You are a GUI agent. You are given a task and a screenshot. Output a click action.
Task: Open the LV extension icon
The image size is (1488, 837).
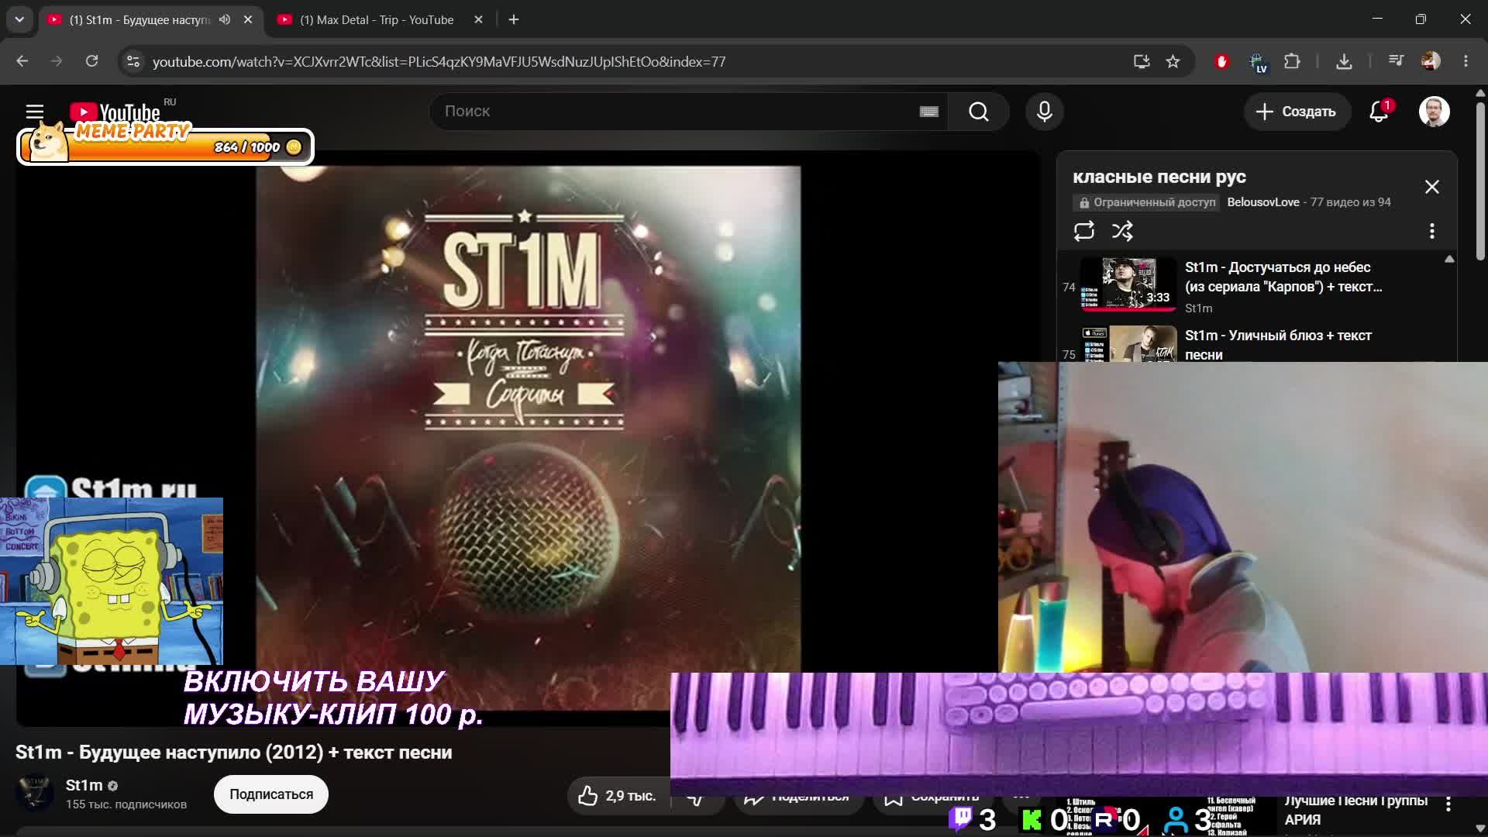click(x=1258, y=62)
